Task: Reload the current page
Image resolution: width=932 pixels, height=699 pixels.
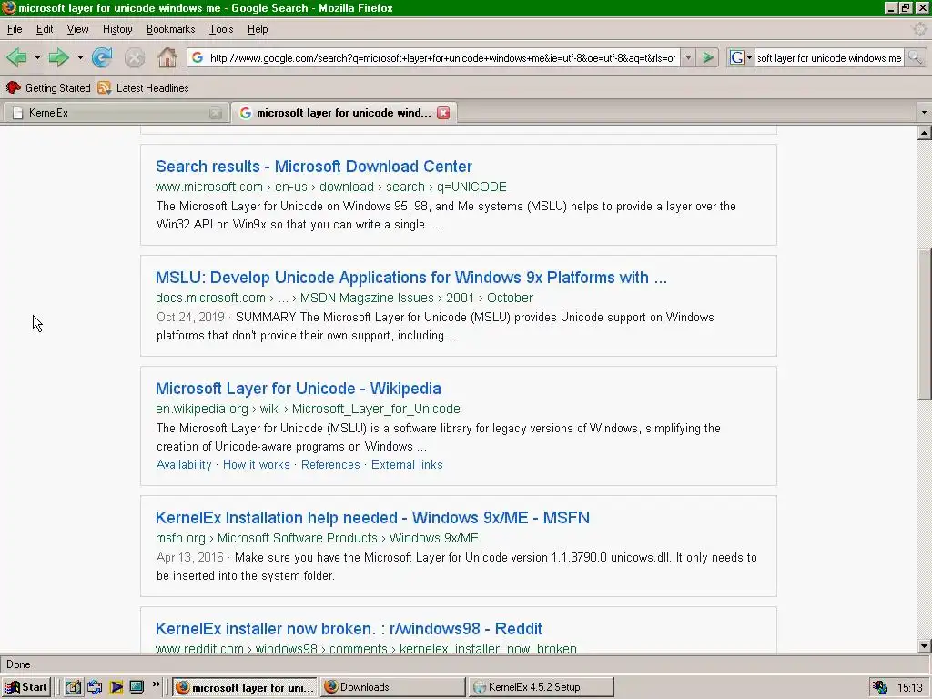Action: [x=102, y=57]
